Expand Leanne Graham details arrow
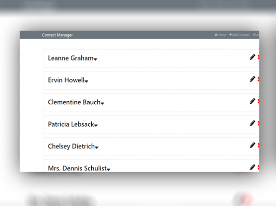The height and width of the screenshot is (206, 276). click(x=95, y=60)
